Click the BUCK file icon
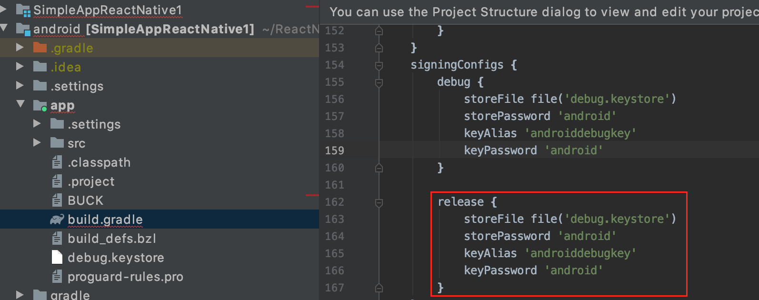 57,200
